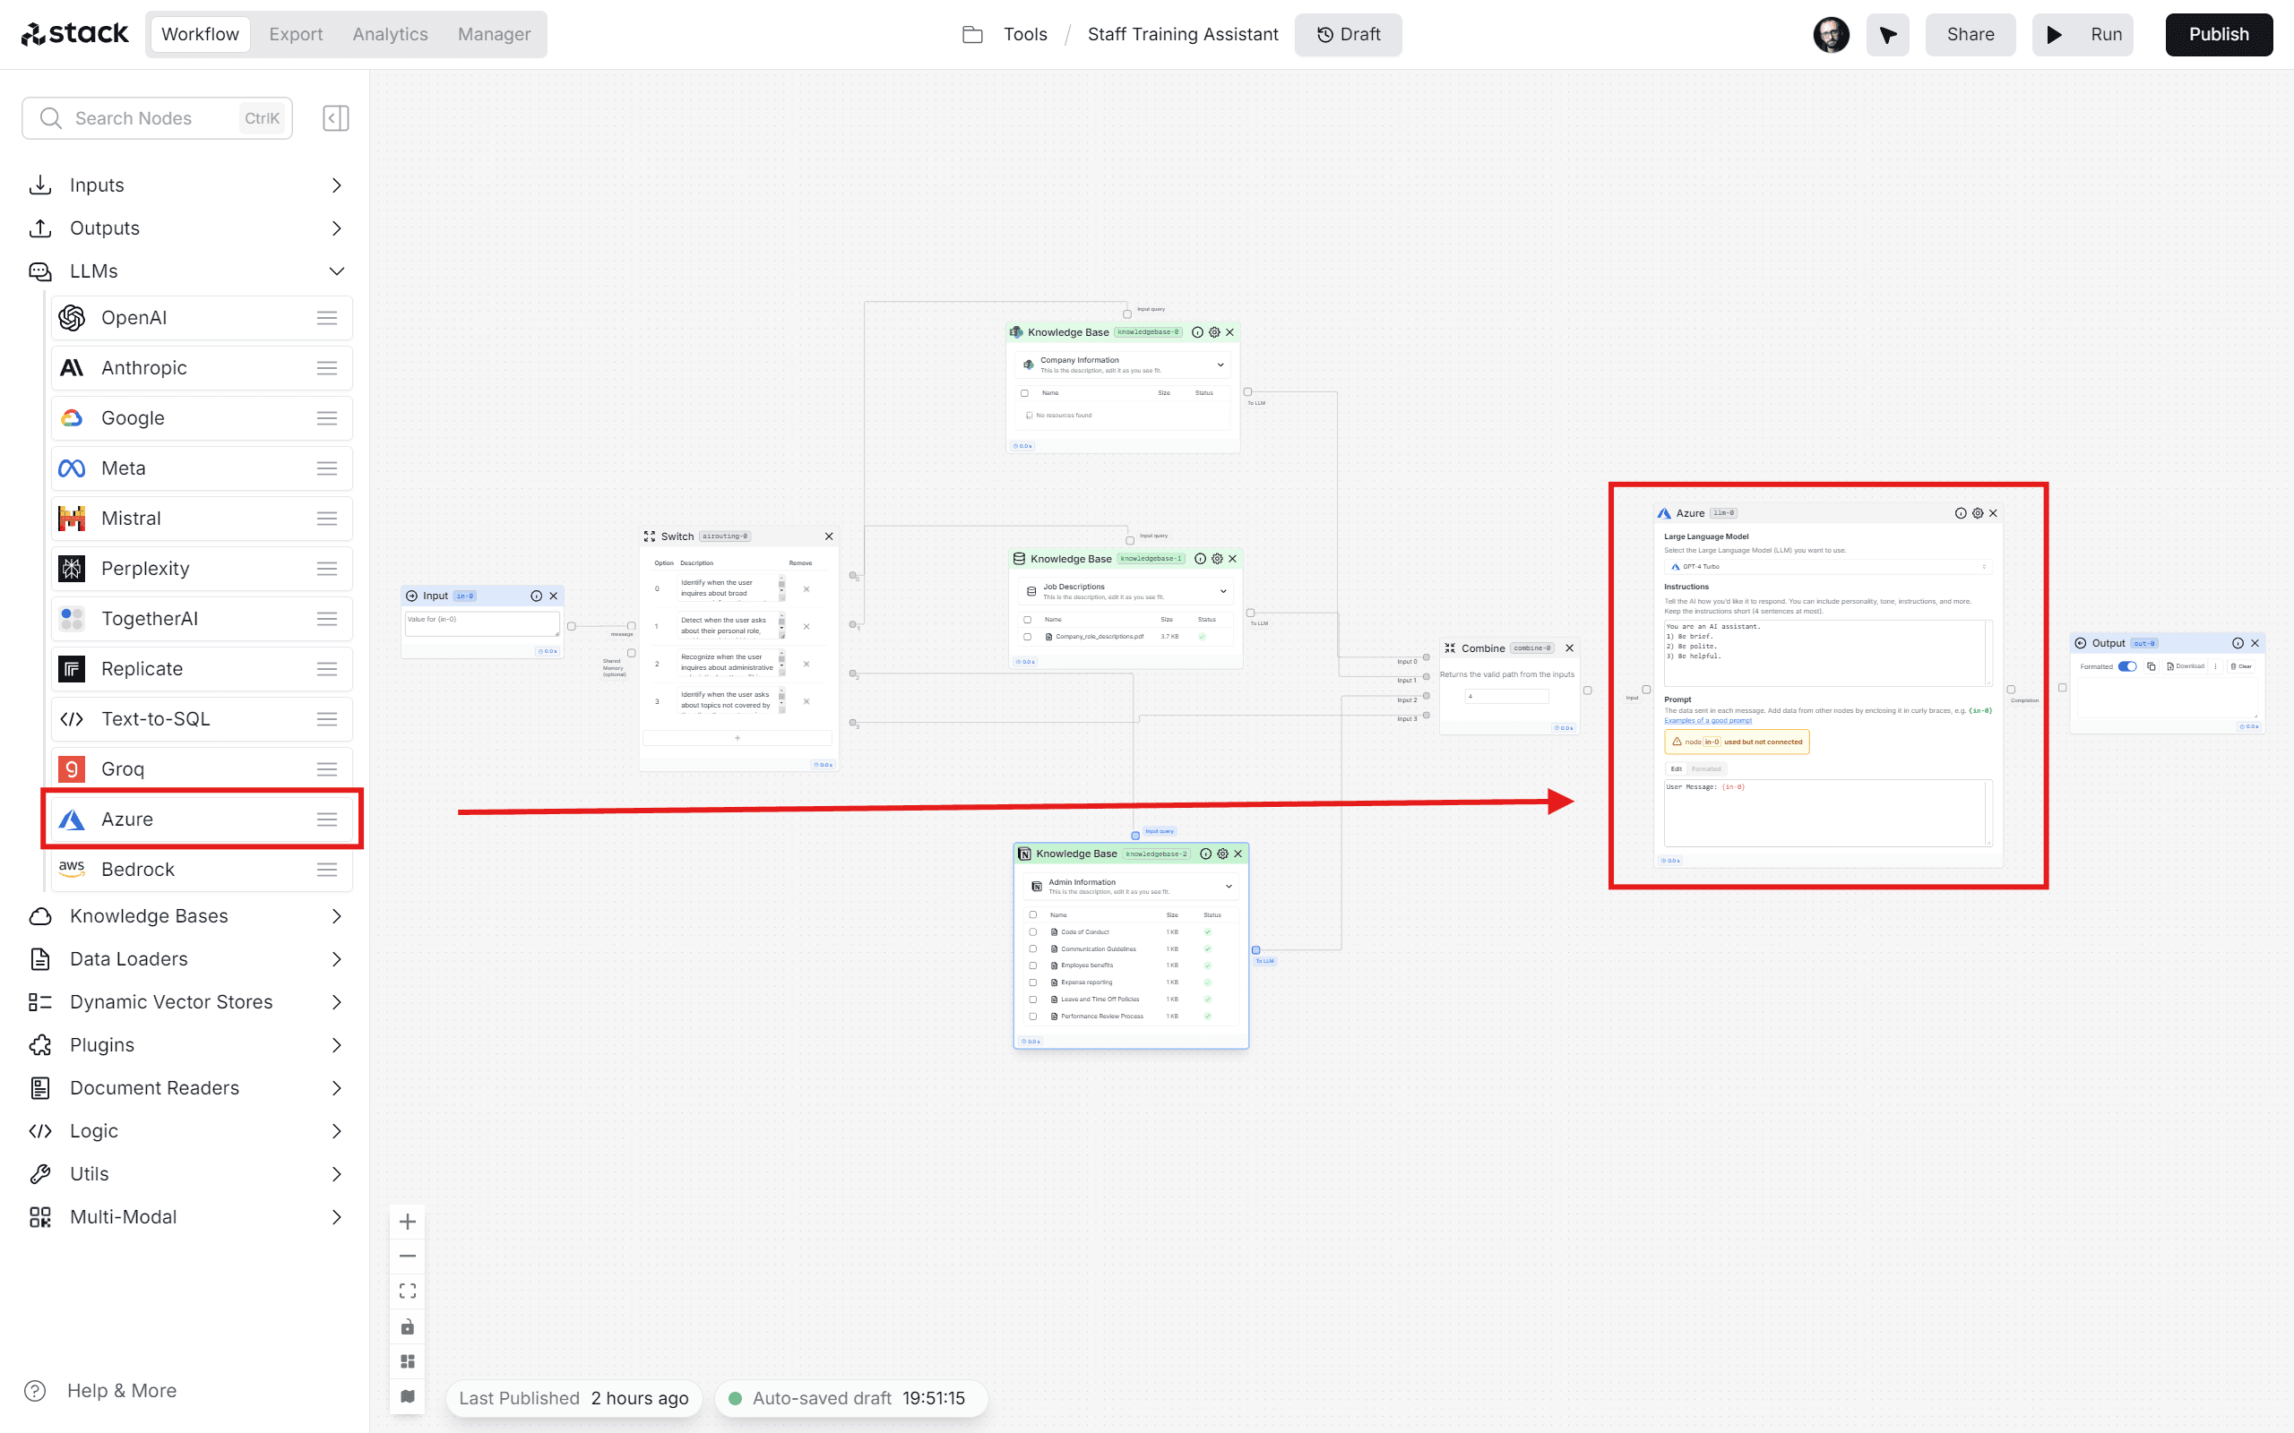Click the auto-layout grid icon
Screen dimensions: 2294x1433
tap(408, 1361)
